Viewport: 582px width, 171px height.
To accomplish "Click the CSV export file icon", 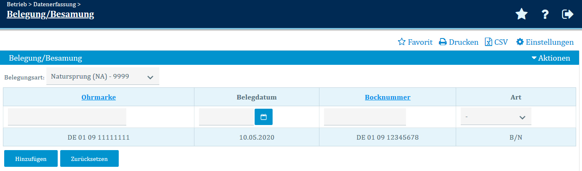I will pos(488,42).
